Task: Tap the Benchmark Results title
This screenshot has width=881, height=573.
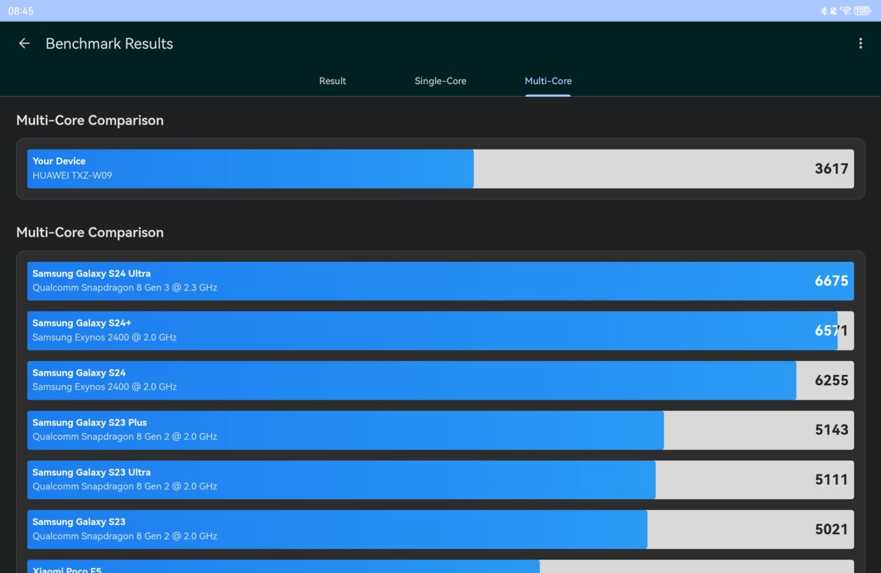Action: (x=110, y=43)
